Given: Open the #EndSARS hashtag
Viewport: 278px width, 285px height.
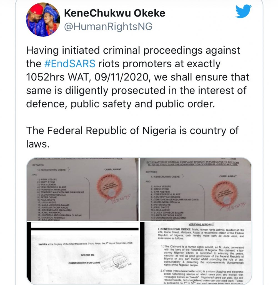Looking at the screenshot, I should click(69, 64).
